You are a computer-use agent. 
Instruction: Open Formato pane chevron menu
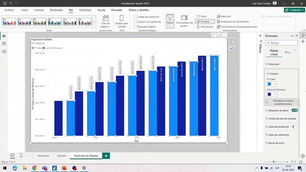[292, 36]
